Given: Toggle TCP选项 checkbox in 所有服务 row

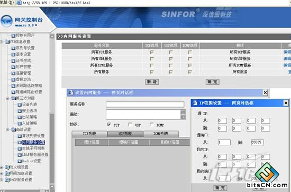Looking at the screenshot, I should click(x=152, y=72).
